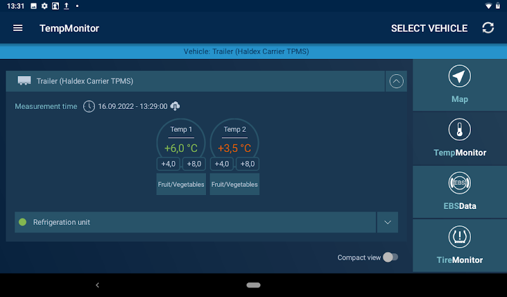Screen dimensions: 507x297
Task: Tap the Android home pill button
Action: [x=253, y=285]
